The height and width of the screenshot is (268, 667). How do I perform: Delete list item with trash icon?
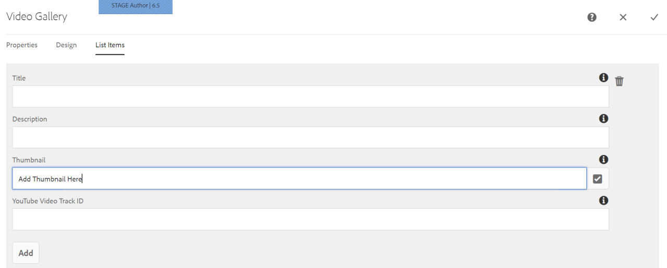[619, 81]
